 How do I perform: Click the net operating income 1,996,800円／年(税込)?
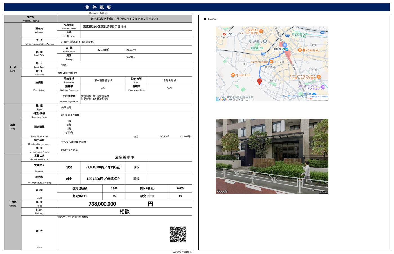pos(103,179)
